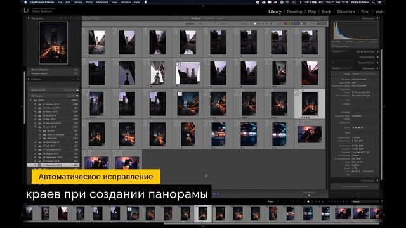Open the Photo menu in menu bar
Viewport: 406px width, 228px height.
(89, 2)
